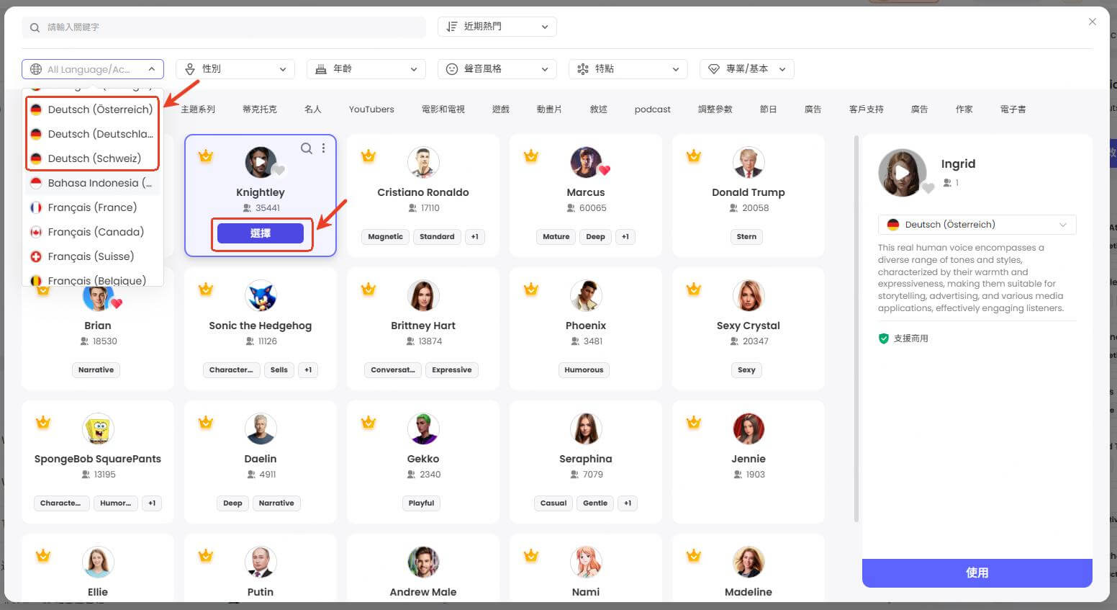
Task: Open the 性別 gender filter dropdown
Action: 235,69
